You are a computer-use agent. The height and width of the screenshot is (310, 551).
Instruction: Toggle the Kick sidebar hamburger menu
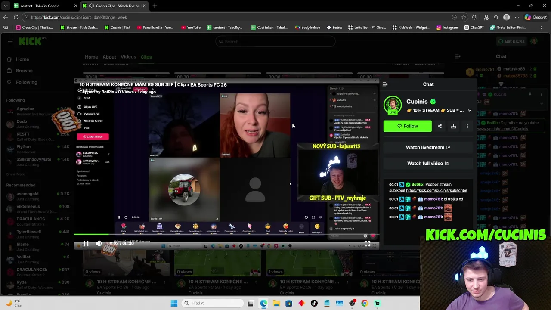[10, 41]
